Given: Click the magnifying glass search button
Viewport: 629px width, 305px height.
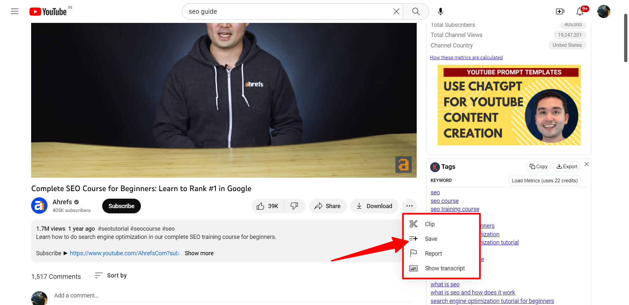Looking at the screenshot, I should pos(416,11).
